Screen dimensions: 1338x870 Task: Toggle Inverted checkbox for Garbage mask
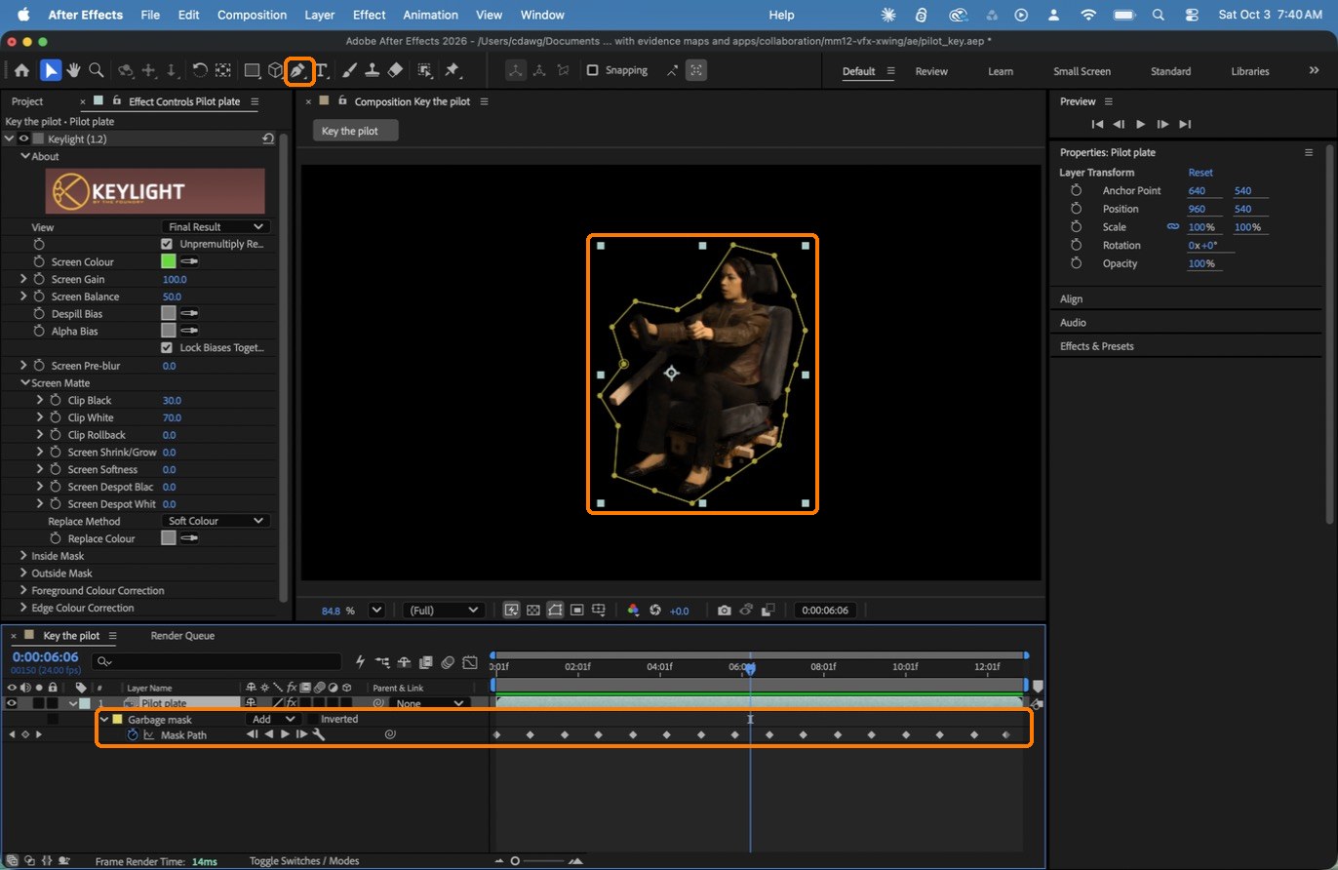coord(312,719)
